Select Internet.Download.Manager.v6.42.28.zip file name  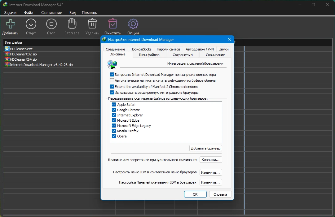tap(41, 64)
